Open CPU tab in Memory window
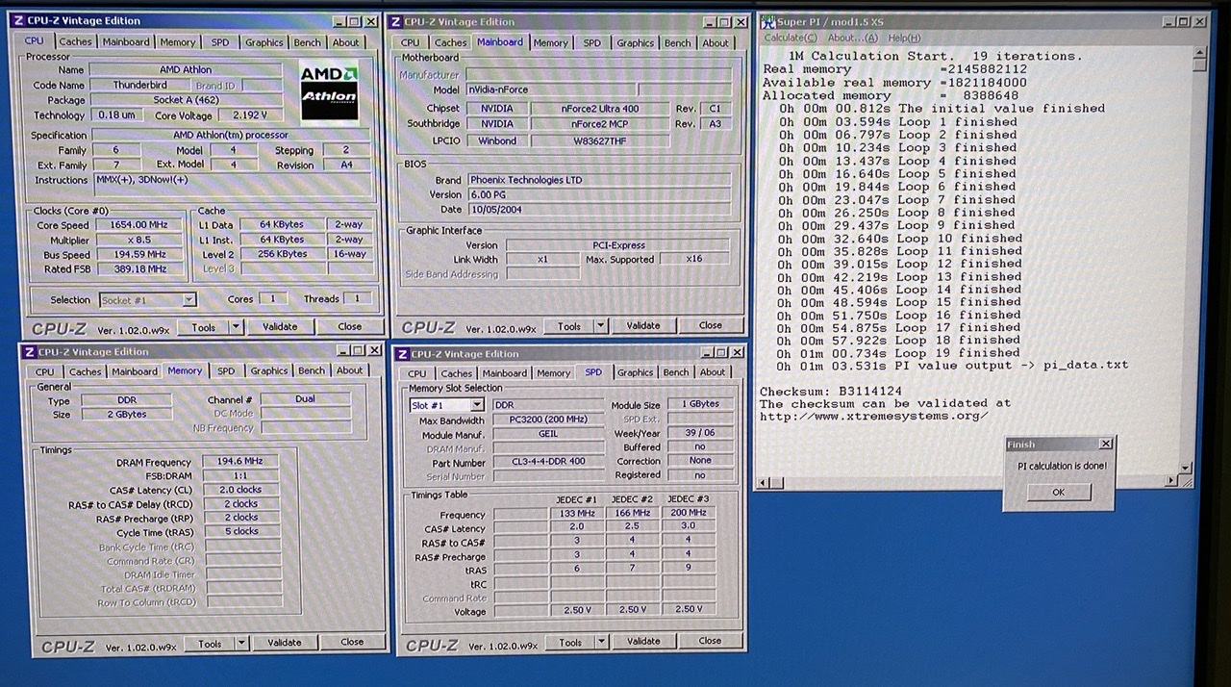 point(45,371)
